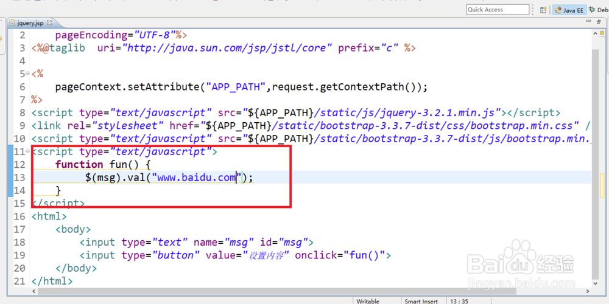The image size is (609, 304).
Task: Click the onclick="fun()" attribute on line 19
Action: click(x=340, y=255)
